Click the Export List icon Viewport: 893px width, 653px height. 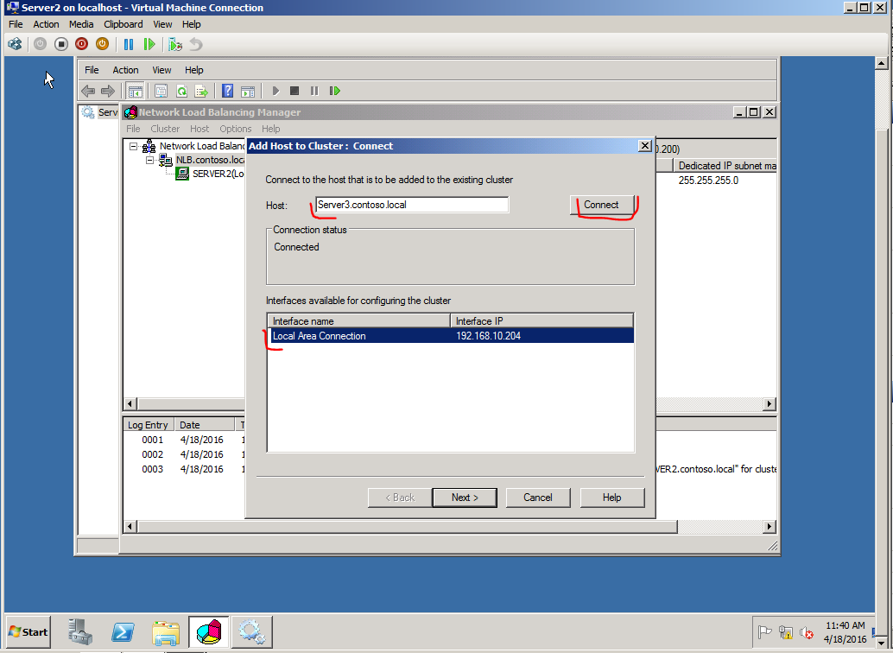pyautogui.click(x=201, y=91)
